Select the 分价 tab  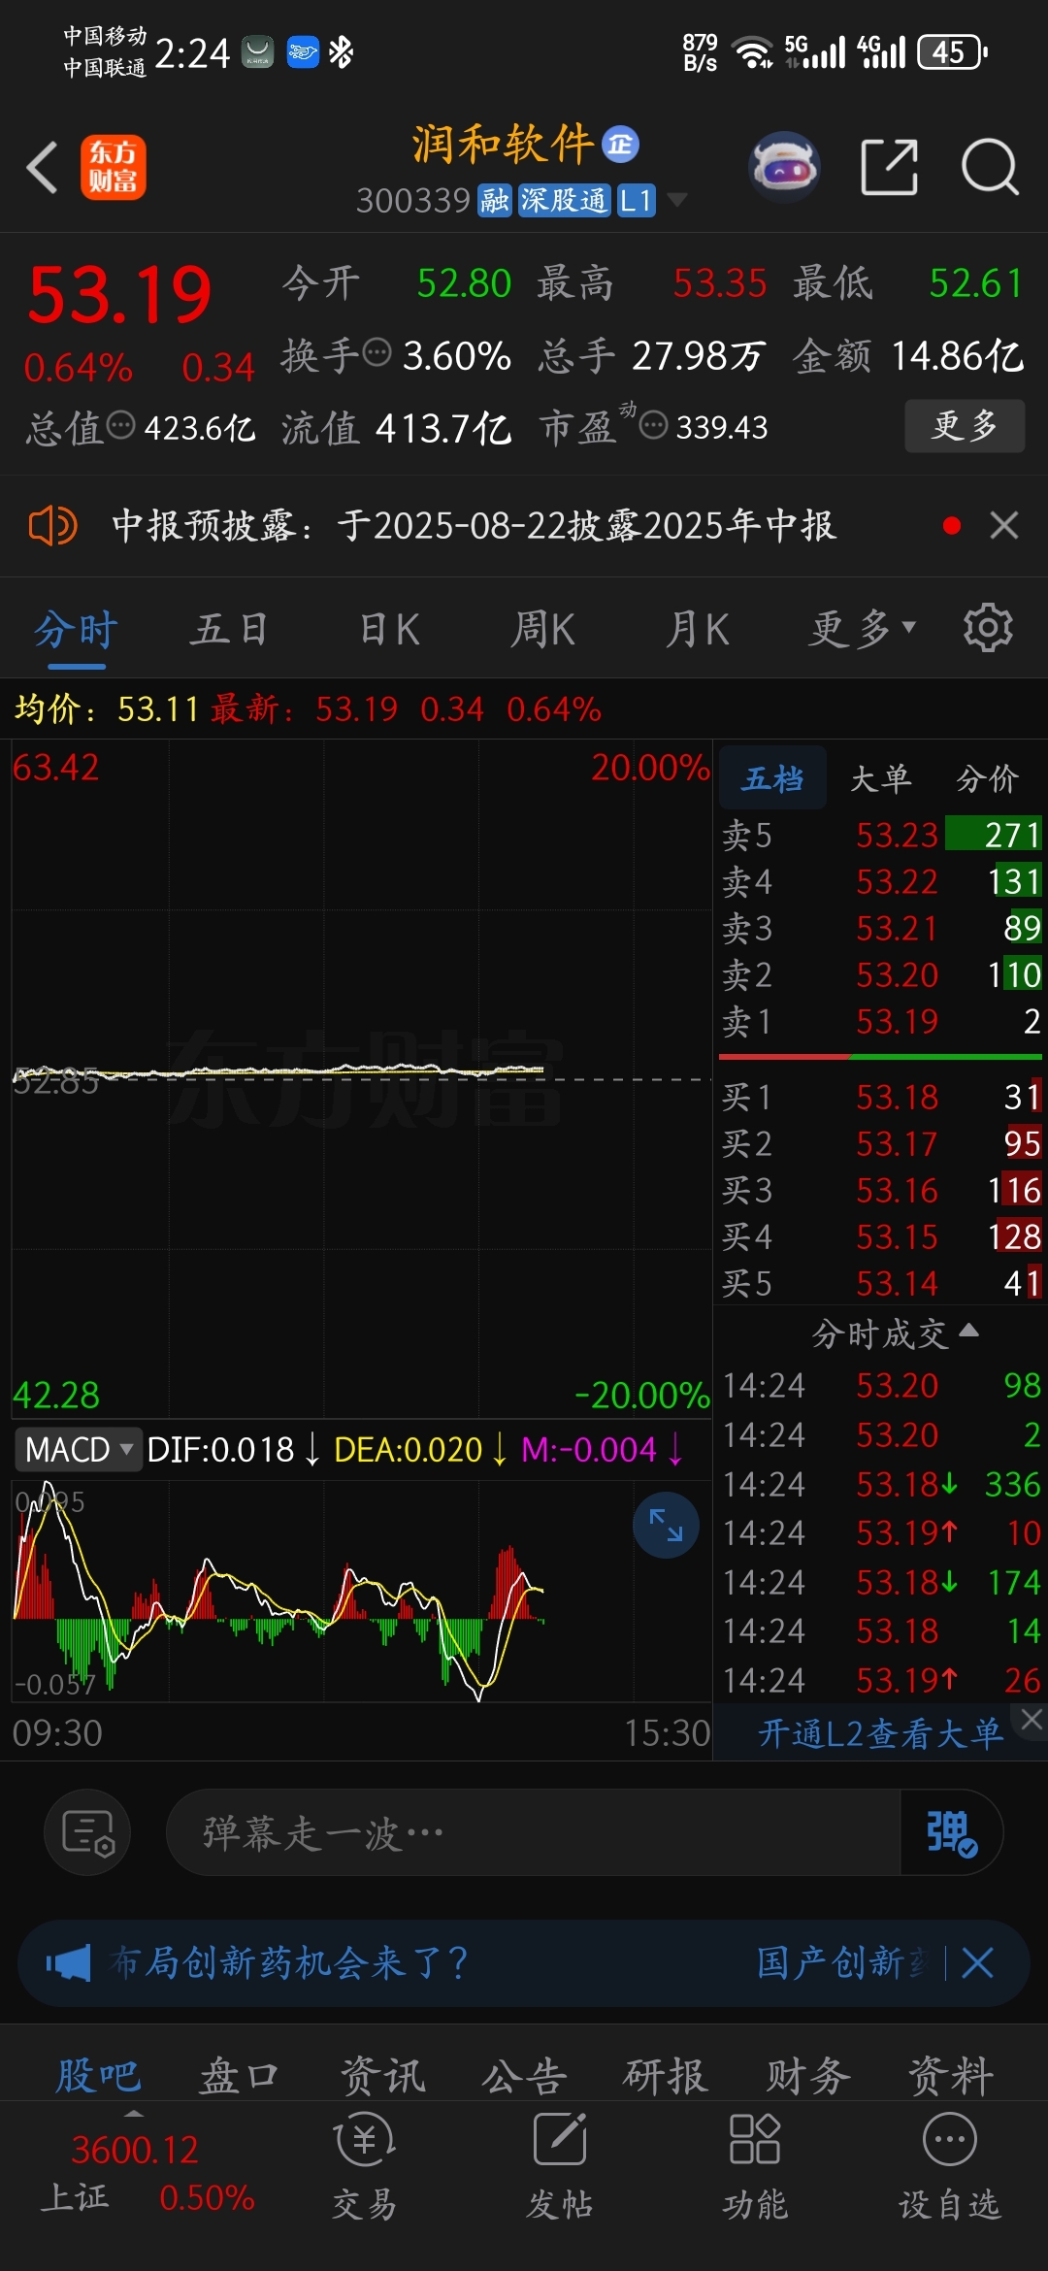[987, 778]
